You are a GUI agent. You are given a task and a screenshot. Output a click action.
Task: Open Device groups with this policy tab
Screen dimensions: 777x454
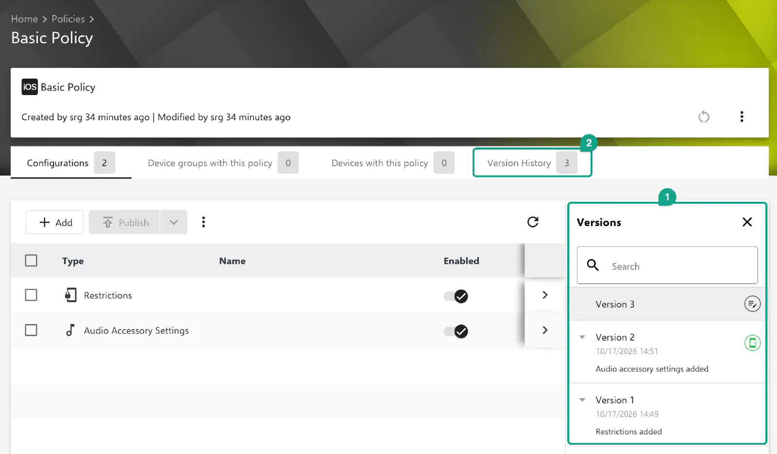pyautogui.click(x=223, y=163)
